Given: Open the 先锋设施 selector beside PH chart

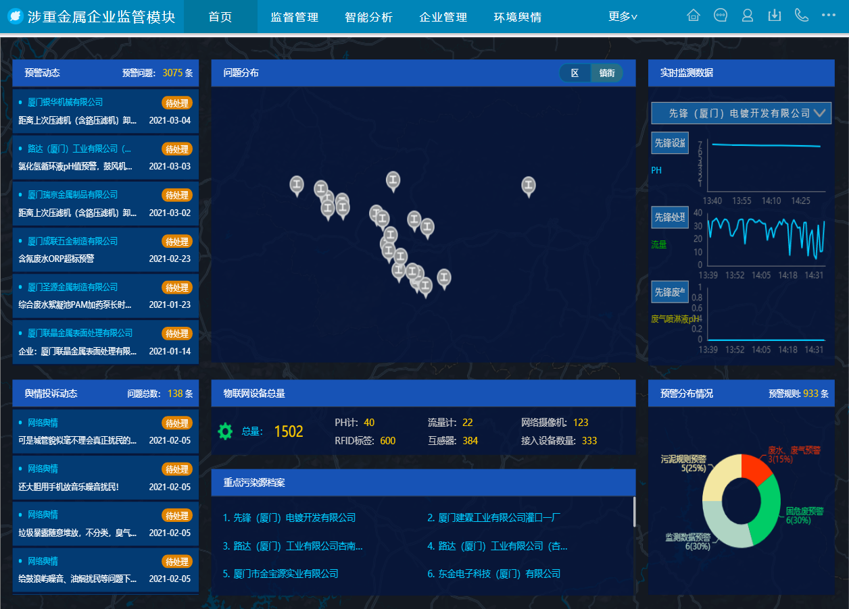Looking at the screenshot, I should 669,143.
